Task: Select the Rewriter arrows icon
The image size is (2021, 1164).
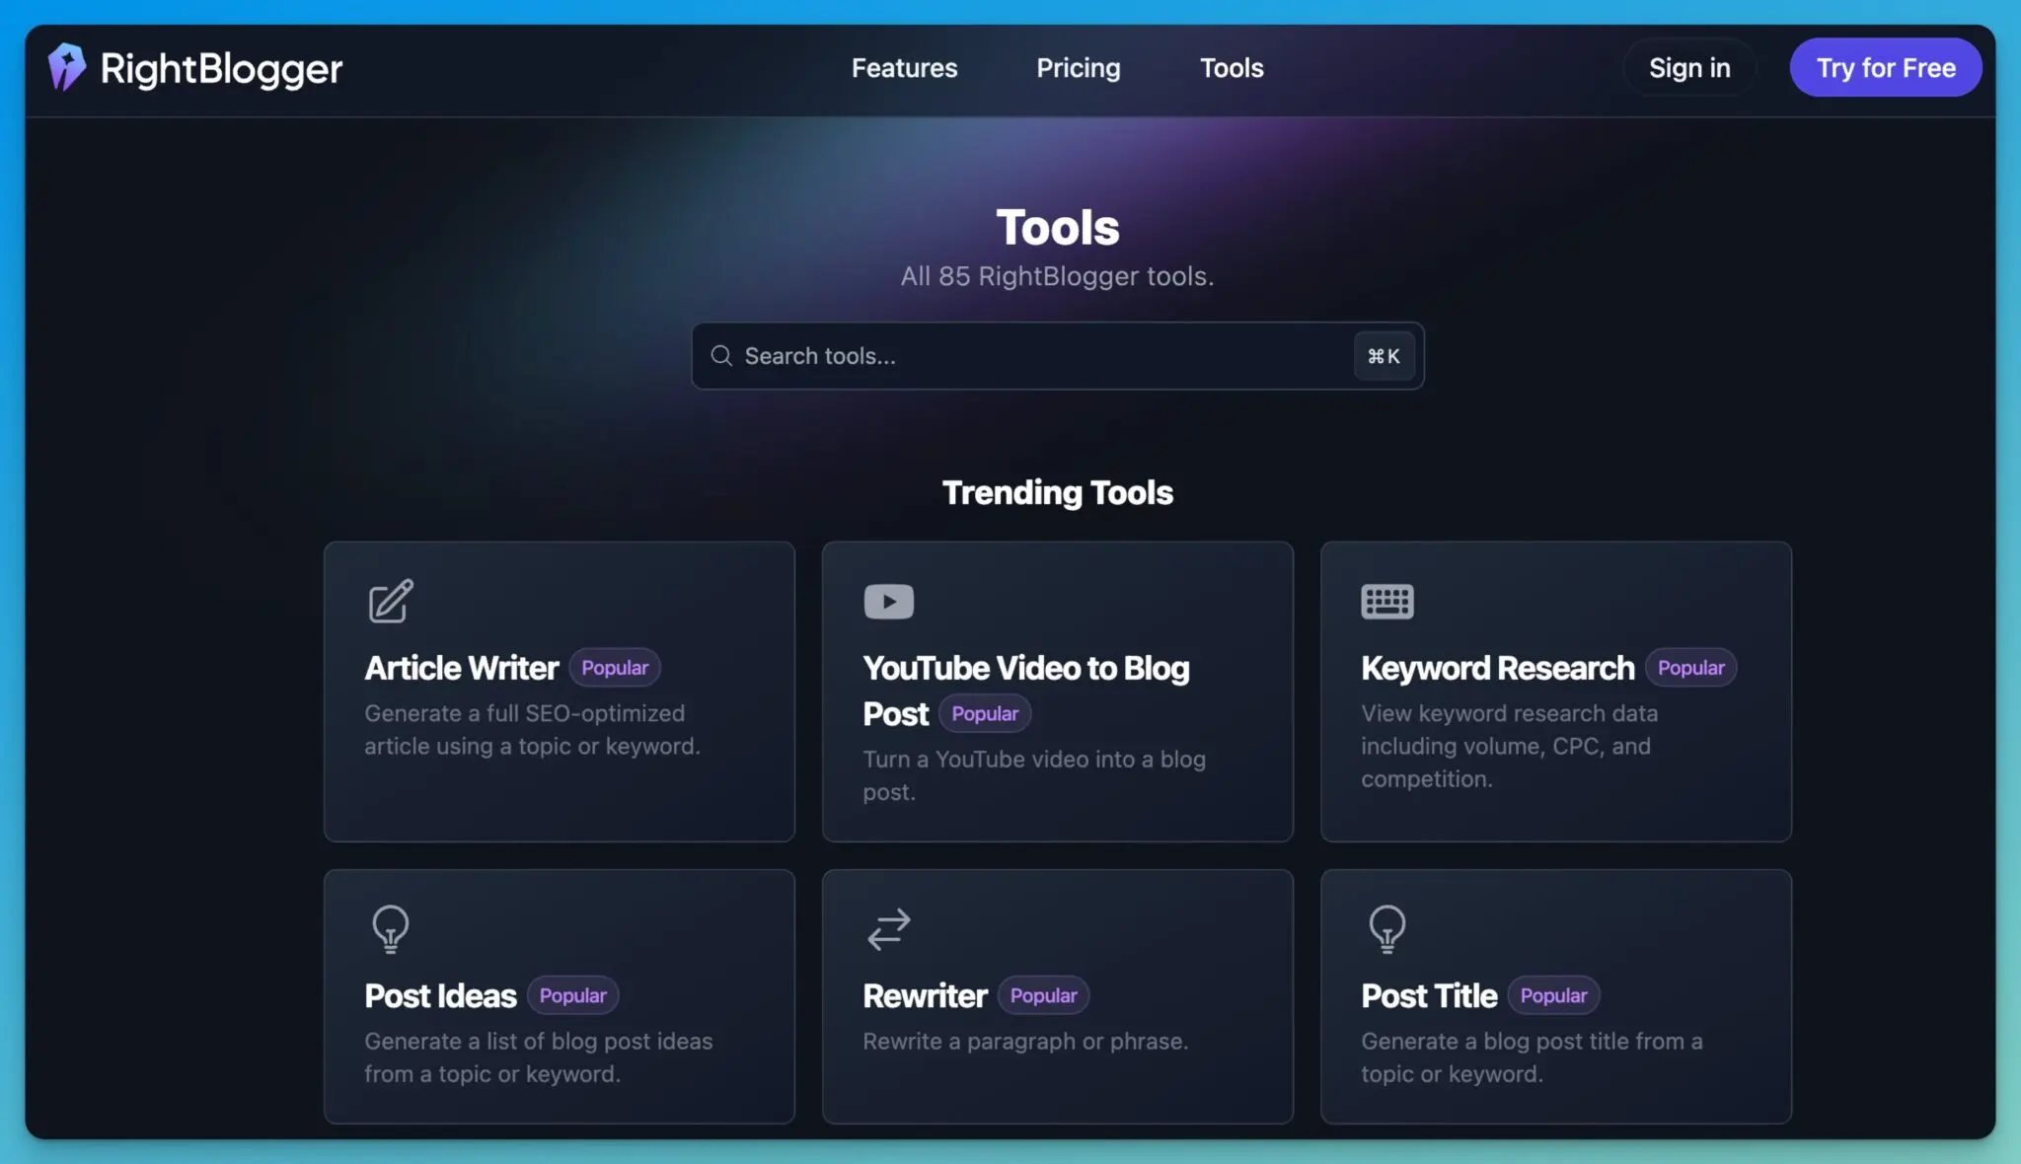Action: click(886, 928)
